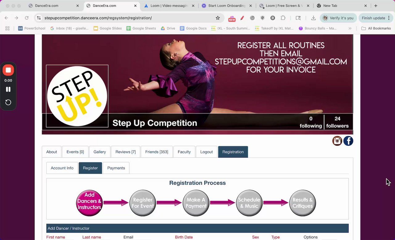Select the Make A Payment step circle
This screenshot has width=395, height=240.
196,203
